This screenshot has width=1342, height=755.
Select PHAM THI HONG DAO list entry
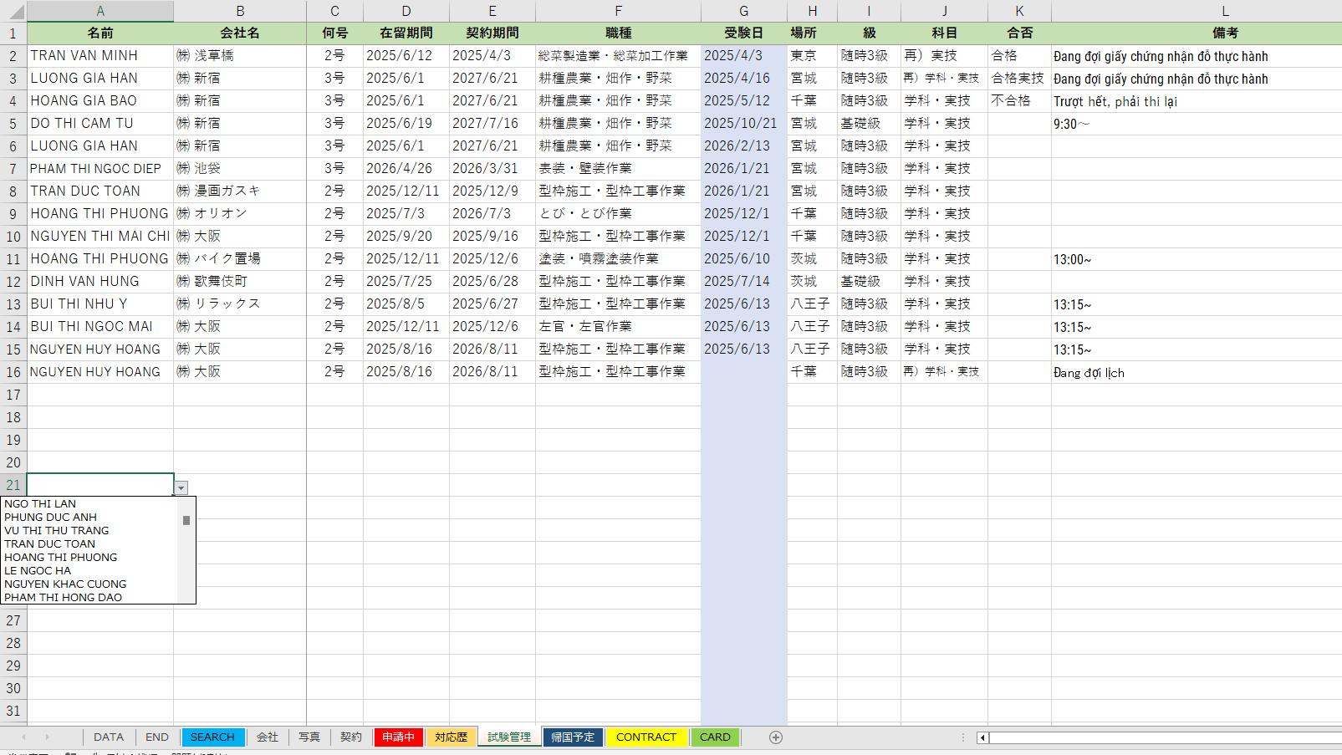[x=63, y=598]
